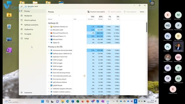The width and height of the screenshot is (185, 104).
Task: Open the OneNote desktop shortcut
Action: click(9, 50)
